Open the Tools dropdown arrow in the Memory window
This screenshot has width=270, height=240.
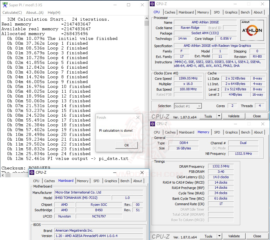click(x=219, y=236)
